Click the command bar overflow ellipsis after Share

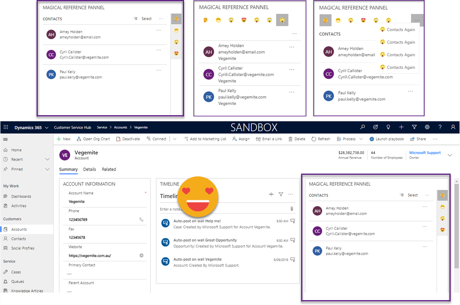(x=435, y=139)
